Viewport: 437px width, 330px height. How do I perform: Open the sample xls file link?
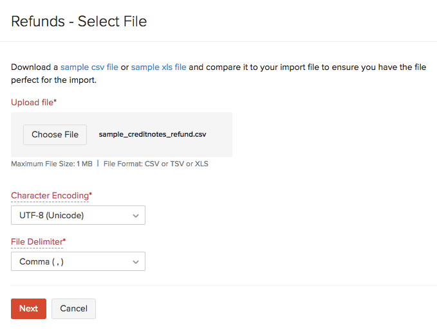point(158,67)
